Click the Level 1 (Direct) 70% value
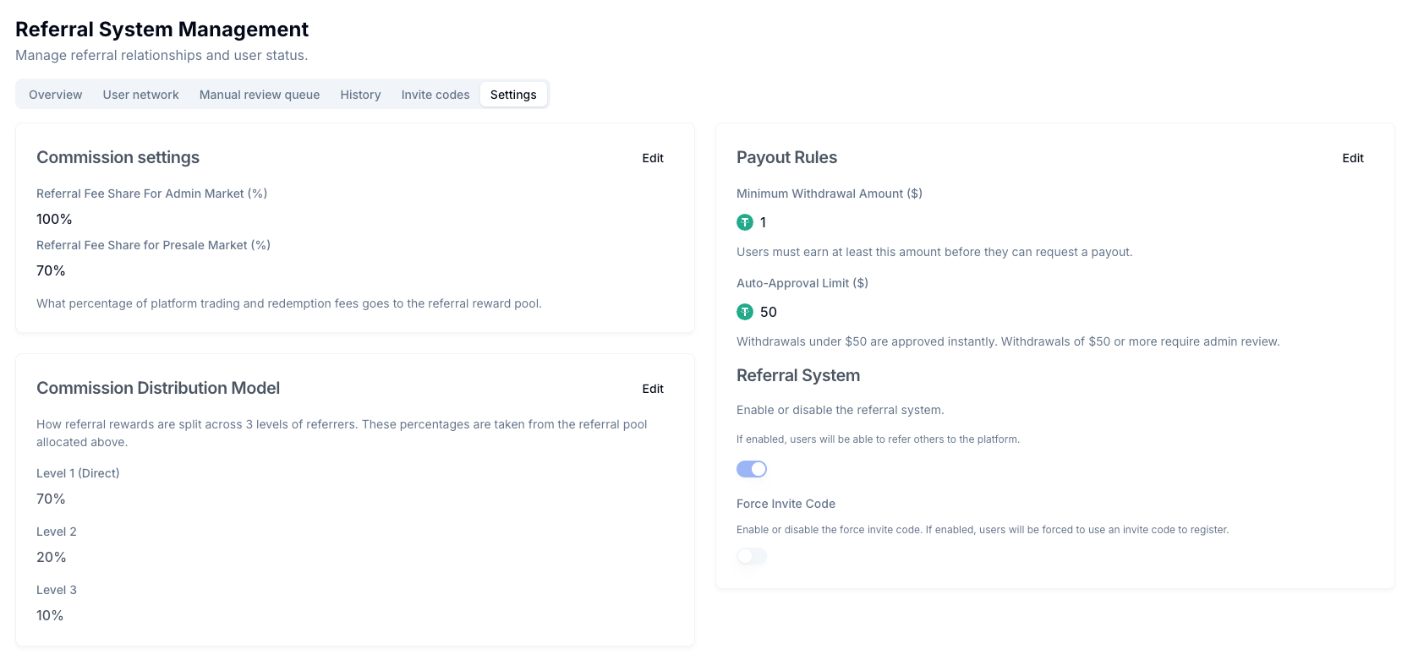 point(51,499)
